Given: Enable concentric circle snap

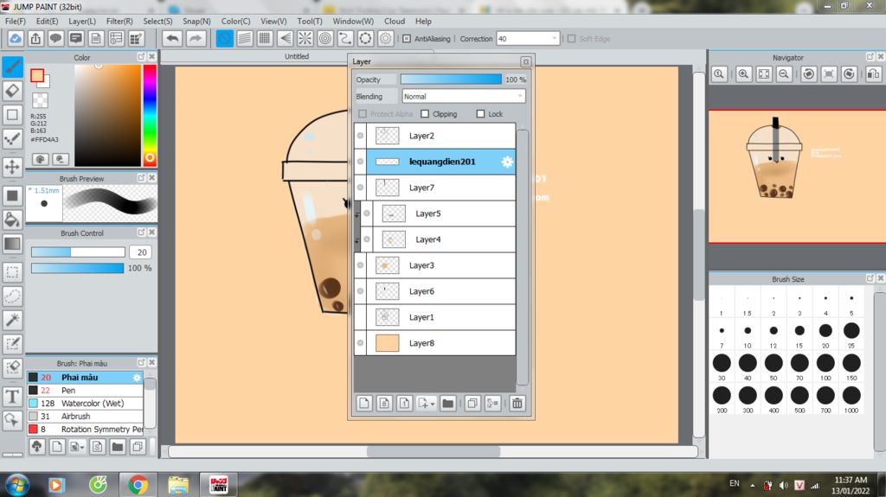Looking at the screenshot, I should (x=325, y=38).
